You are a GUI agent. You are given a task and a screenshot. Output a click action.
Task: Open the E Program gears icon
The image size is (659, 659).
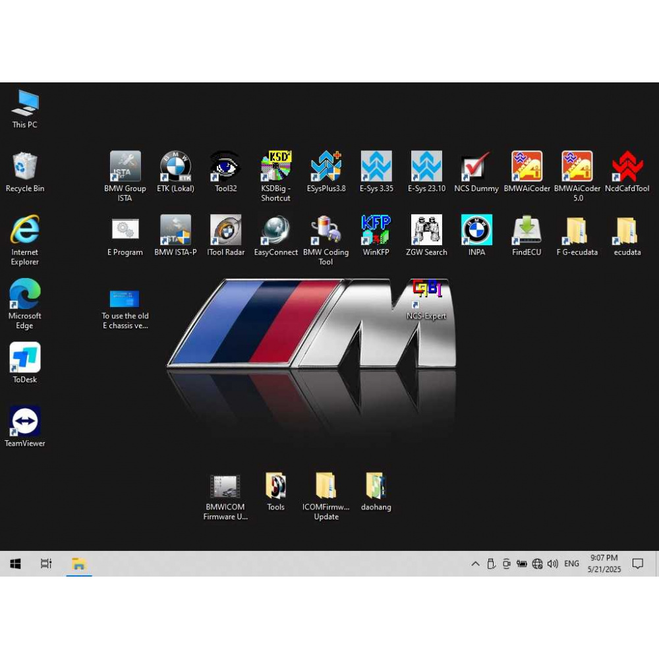point(125,236)
